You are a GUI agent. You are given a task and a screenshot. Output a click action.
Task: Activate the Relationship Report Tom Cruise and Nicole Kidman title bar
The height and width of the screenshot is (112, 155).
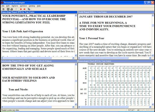point(39,61)
